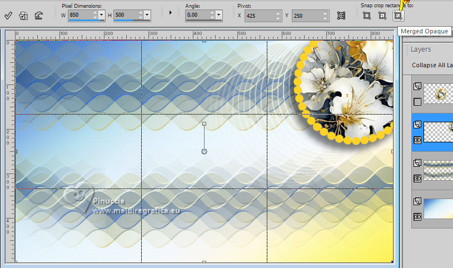
Task: Apply the crop with the checkmark
Action: [x=8, y=16]
